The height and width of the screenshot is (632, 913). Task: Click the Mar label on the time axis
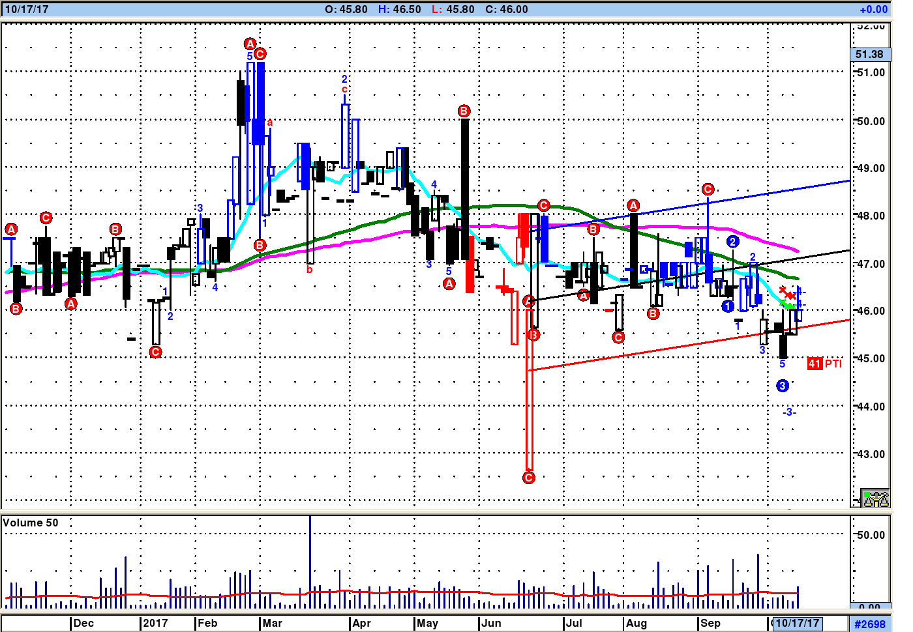(x=272, y=623)
